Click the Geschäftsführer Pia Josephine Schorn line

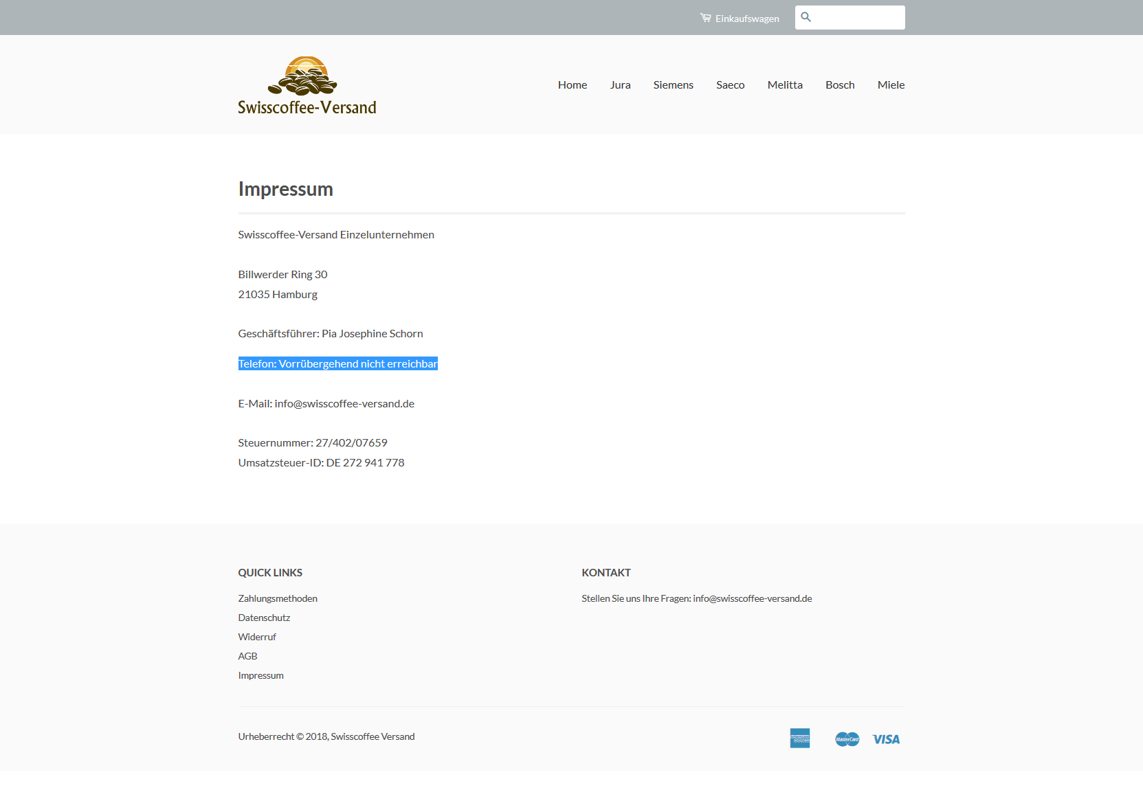point(331,334)
